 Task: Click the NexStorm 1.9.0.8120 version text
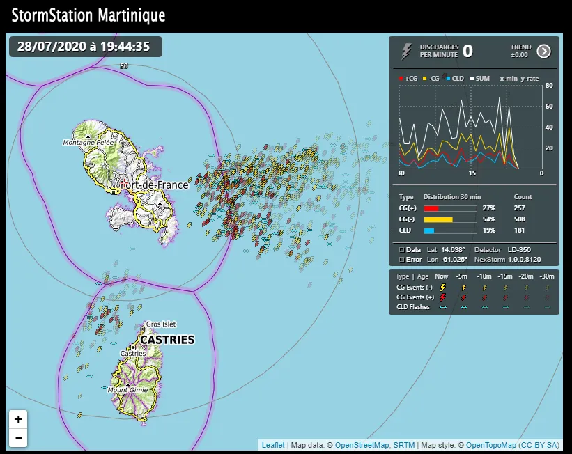(x=507, y=260)
